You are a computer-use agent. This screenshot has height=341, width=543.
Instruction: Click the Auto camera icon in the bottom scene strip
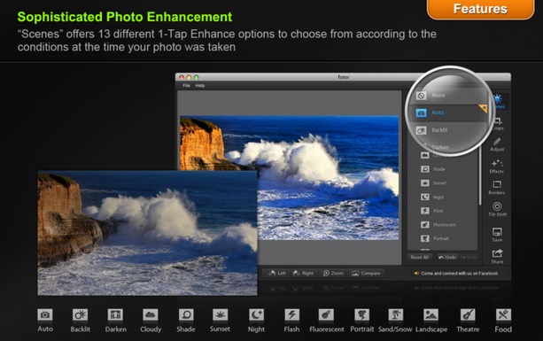[x=45, y=314]
